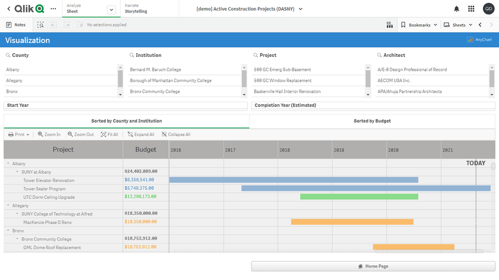This screenshot has height=280, width=499.
Task: Click the Home Page button
Action: (x=373, y=267)
